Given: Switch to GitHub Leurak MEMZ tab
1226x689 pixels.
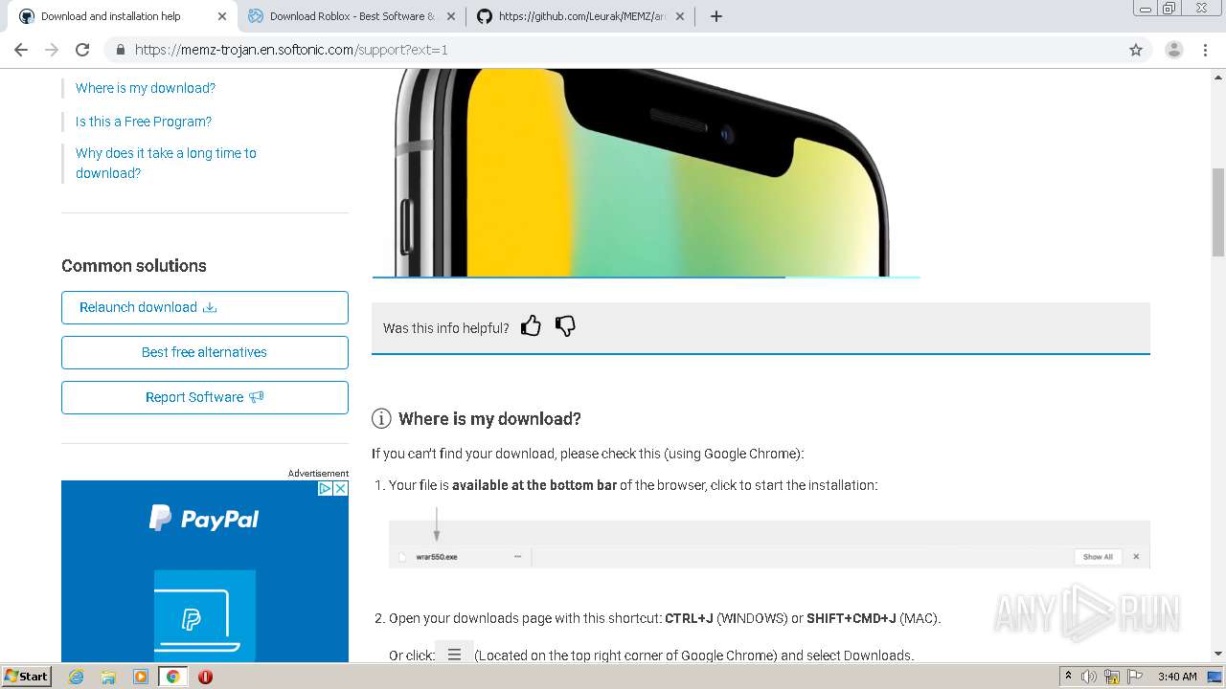Looking at the screenshot, I should pos(580,16).
